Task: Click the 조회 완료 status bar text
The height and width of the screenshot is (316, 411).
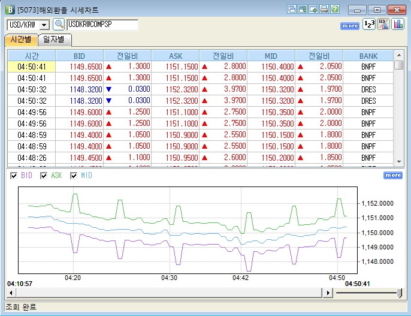Action: [21, 306]
